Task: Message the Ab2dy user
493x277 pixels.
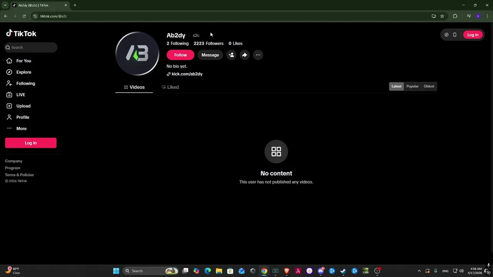Action: 210,55
